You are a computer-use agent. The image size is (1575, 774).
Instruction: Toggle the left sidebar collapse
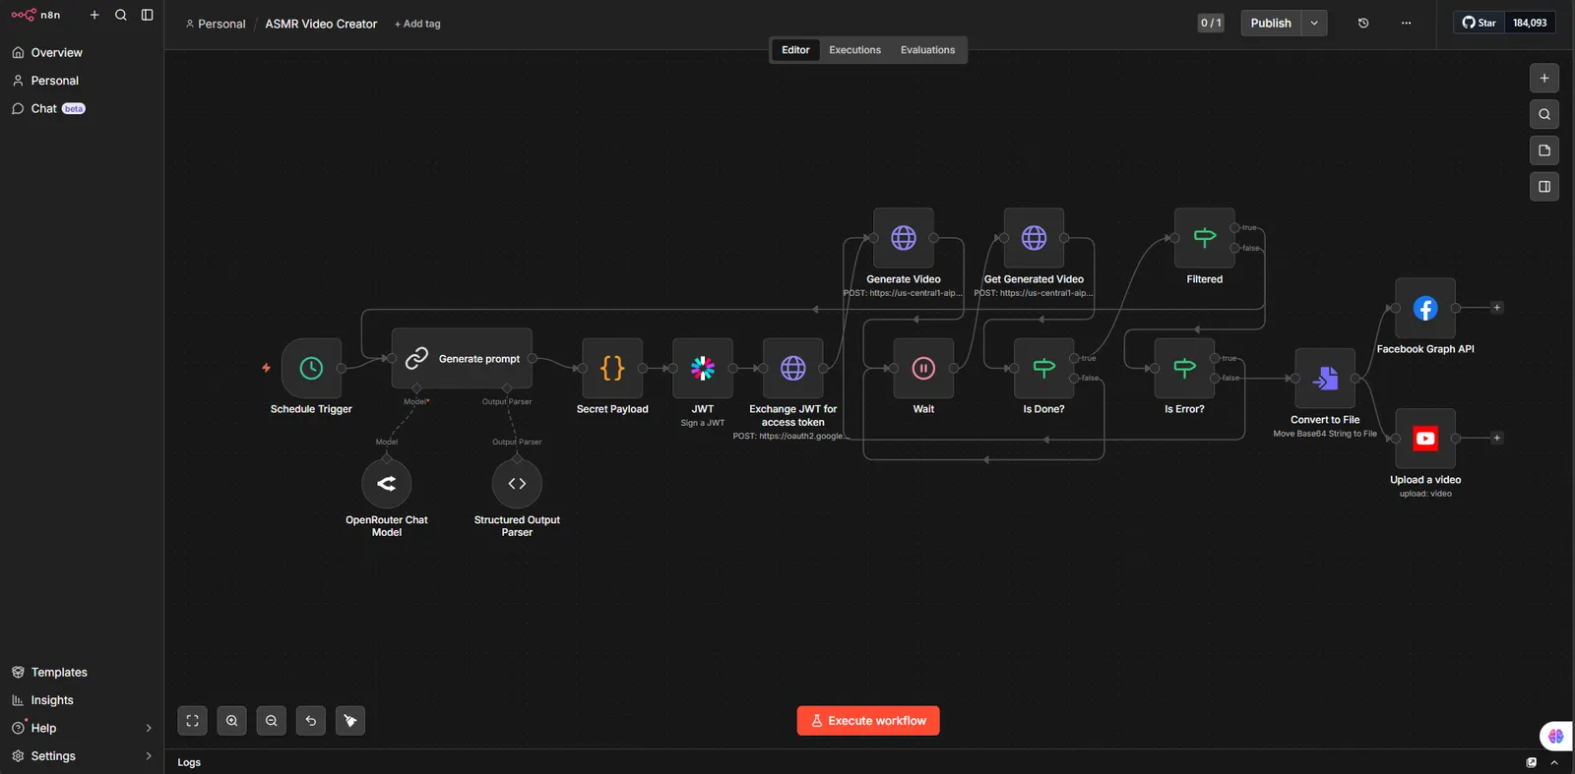pyautogui.click(x=148, y=15)
